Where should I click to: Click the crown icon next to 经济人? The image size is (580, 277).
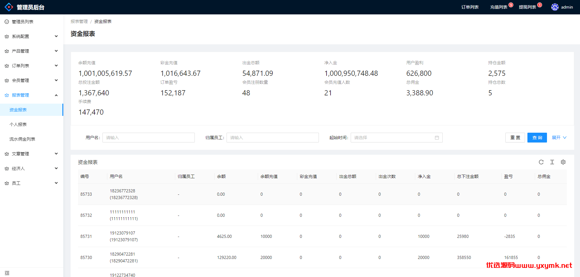click(7, 168)
